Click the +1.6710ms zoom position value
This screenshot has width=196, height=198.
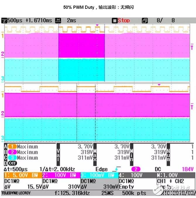(39, 21)
